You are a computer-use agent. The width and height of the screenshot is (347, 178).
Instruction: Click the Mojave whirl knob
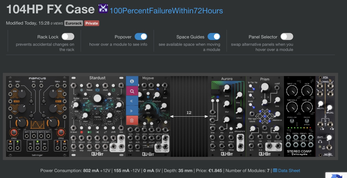(x=164, y=106)
